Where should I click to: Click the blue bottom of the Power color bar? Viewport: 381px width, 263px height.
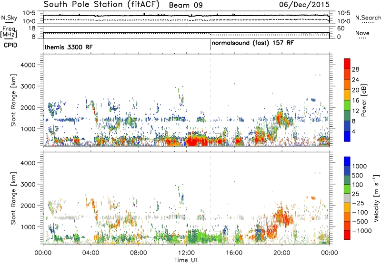tap(347, 136)
